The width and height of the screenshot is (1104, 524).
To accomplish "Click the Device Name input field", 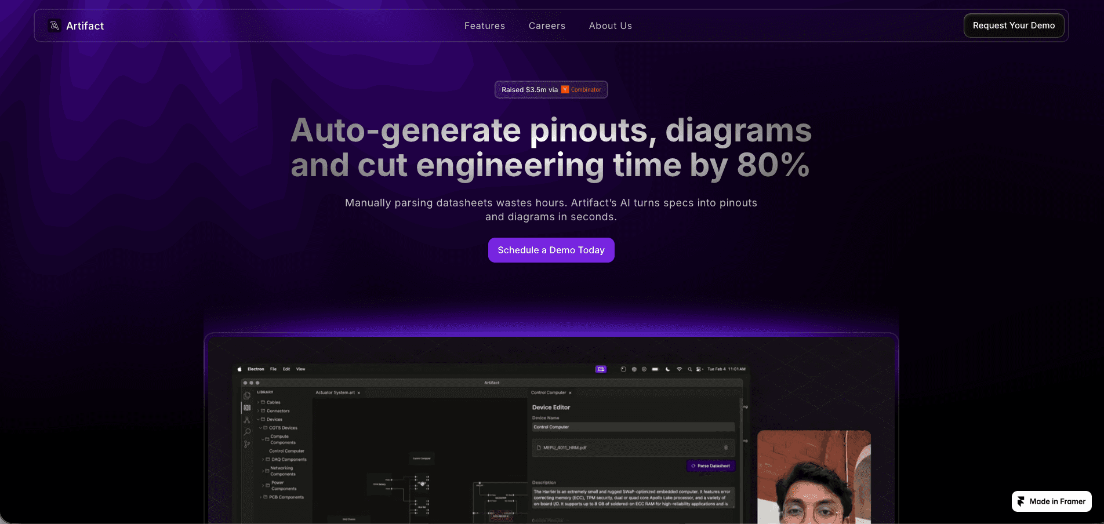I will (x=633, y=427).
